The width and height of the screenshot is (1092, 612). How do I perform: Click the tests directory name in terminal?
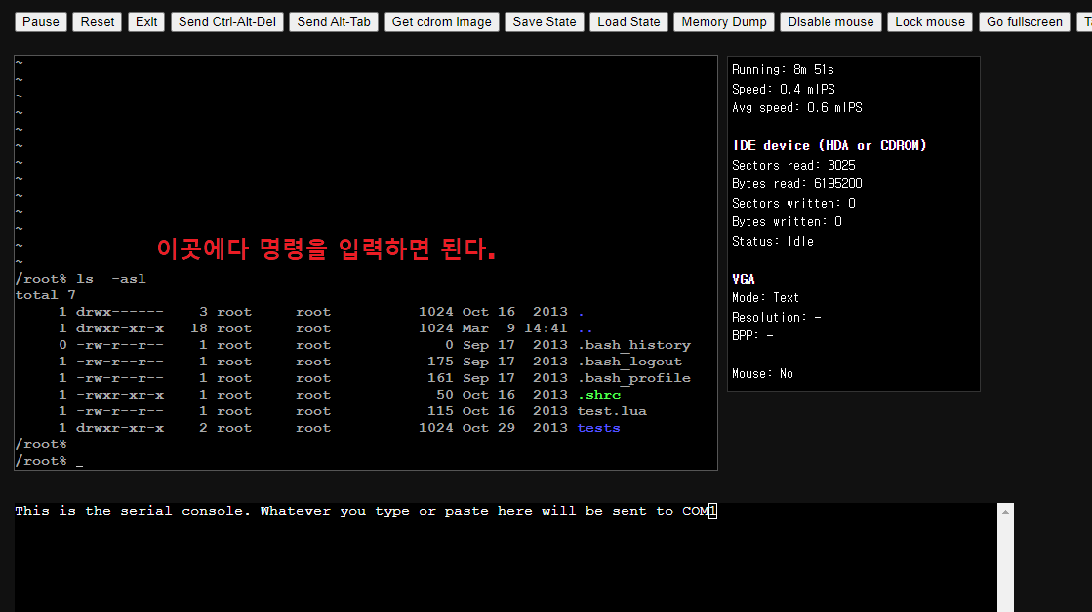[x=598, y=428]
